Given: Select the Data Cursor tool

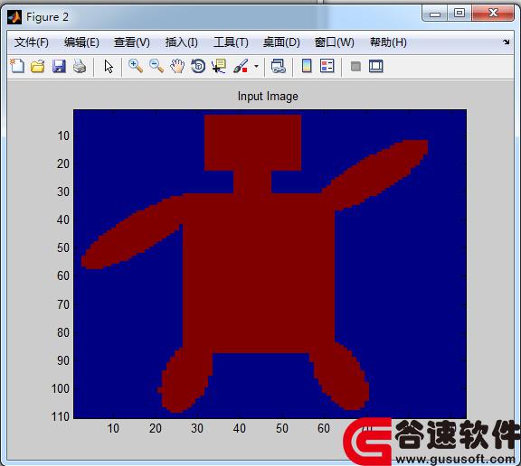Looking at the screenshot, I should tap(219, 66).
